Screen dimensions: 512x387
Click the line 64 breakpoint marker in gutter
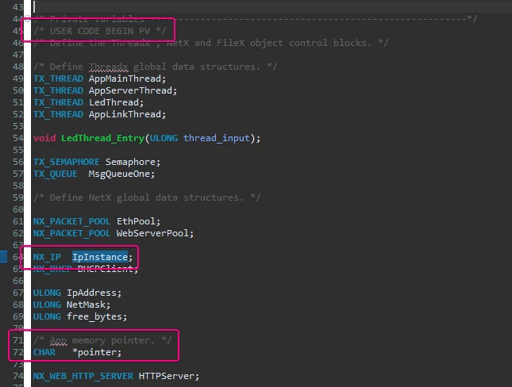coord(4,256)
